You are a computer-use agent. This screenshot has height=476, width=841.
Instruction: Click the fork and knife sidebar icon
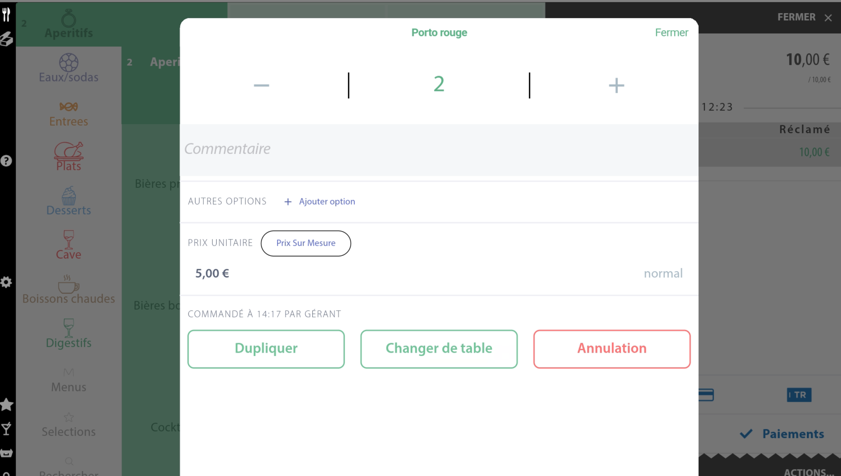(6, 15)
